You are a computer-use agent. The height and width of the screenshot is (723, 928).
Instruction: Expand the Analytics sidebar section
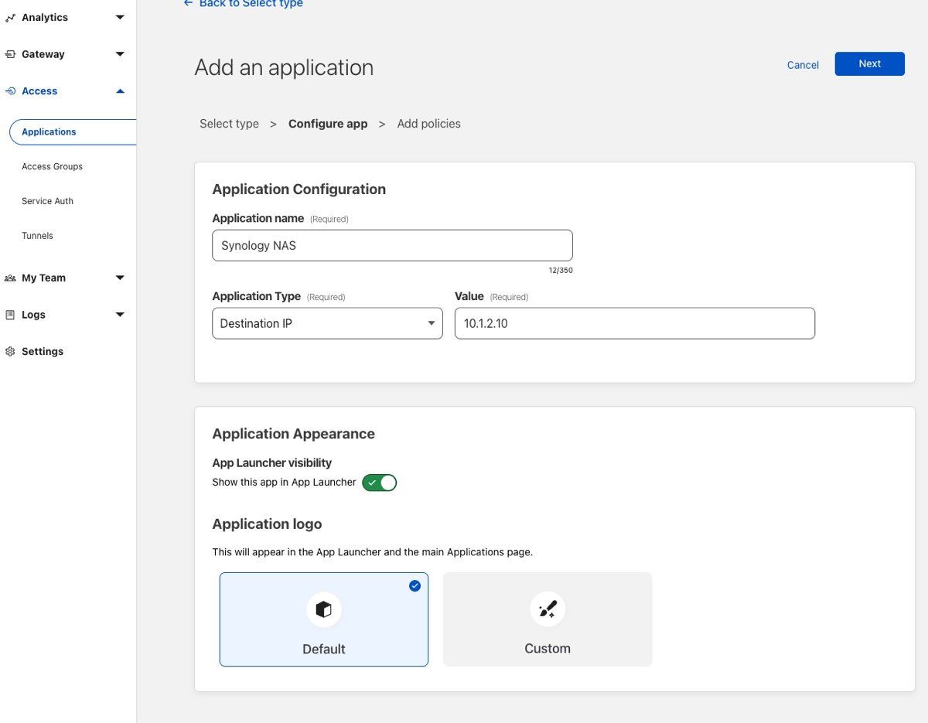120,18
